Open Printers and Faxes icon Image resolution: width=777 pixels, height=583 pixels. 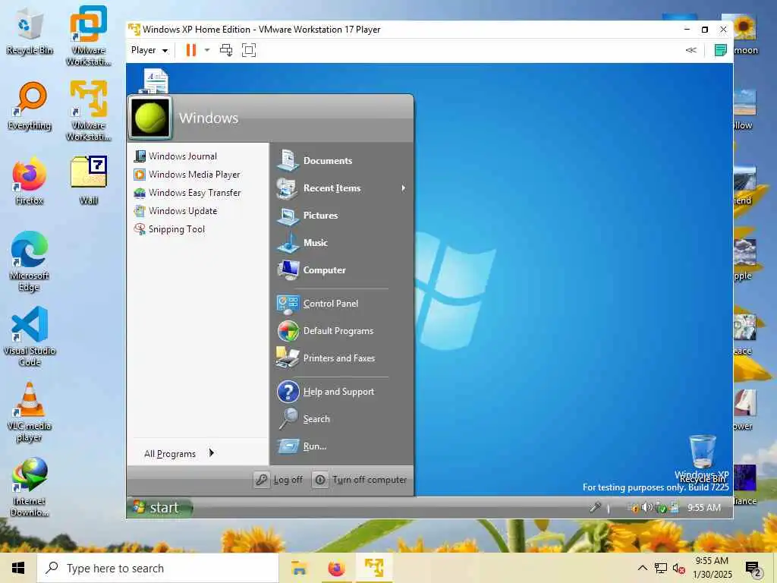tap(288, 358)
